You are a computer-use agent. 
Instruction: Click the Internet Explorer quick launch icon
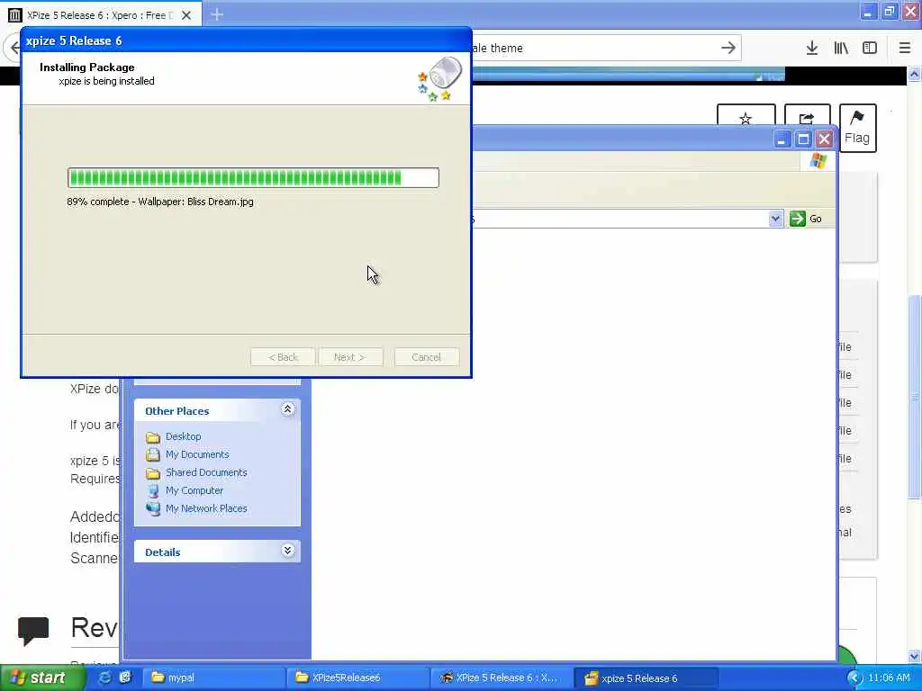click(x=104, y=678)
